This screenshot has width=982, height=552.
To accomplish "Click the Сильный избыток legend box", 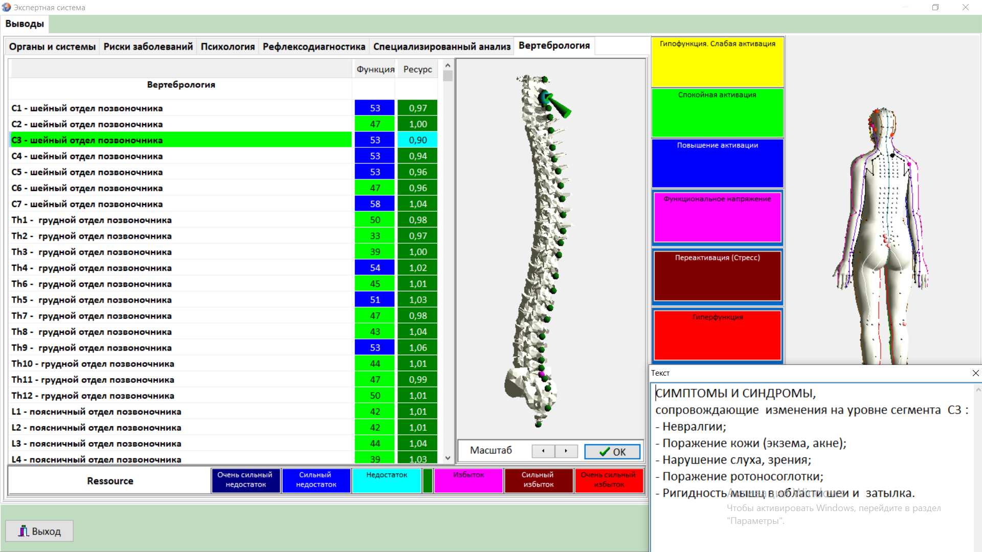I will point(539,480).
